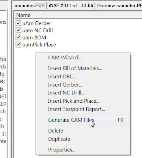The image size is (142, 158).
Task: Switch to the Preview uammter tab
Action: pyautogui.click(x=119, y=6)
